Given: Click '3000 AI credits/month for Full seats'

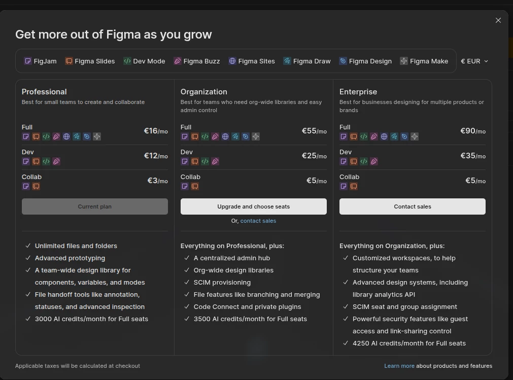Looking at the screenshot, I should [x=92, y=319].
